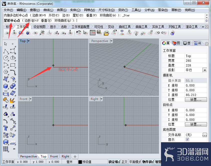Select the Box solid tool
Viewport: 211px width, 166px height.
(x=6, y=86)
